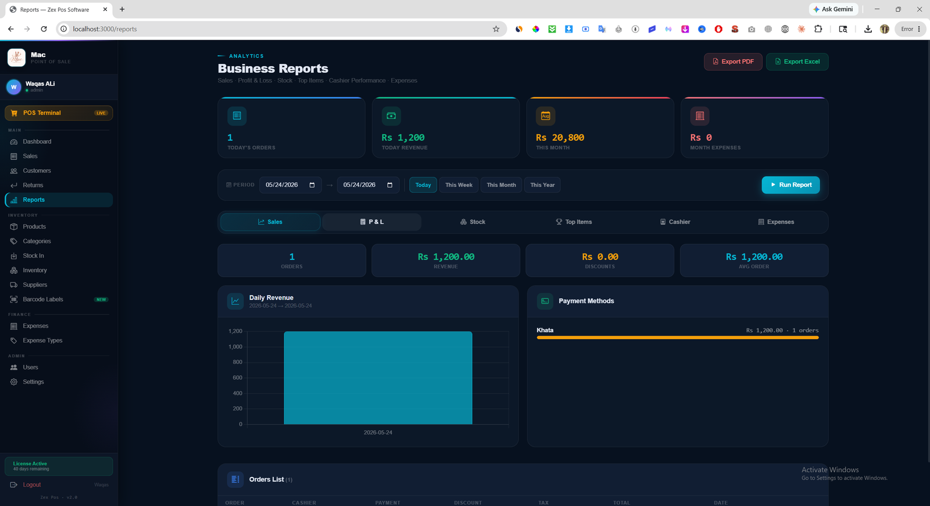Image resolution: width=930 pixels, height=506 pixels.
Task: Click the Orders List icon
Action: tap(235, 479)
